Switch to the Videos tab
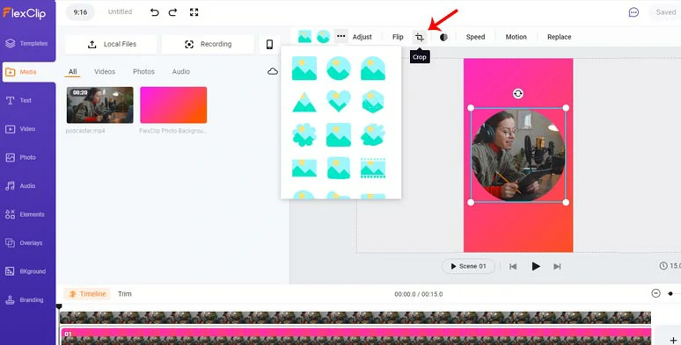 tap(105, 71)
